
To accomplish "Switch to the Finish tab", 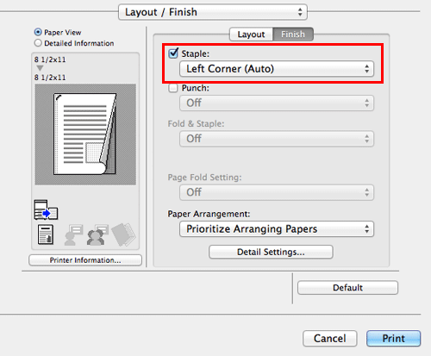I will pyautogui.click(x=293, y=34).
